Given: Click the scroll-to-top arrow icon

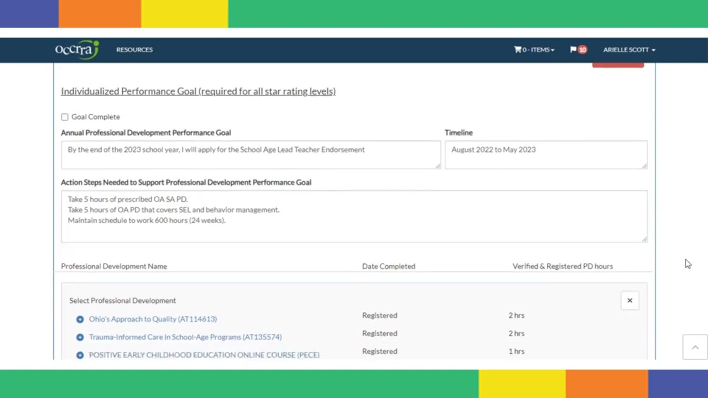Looking at the screenshot, I should tap(695, 347).
